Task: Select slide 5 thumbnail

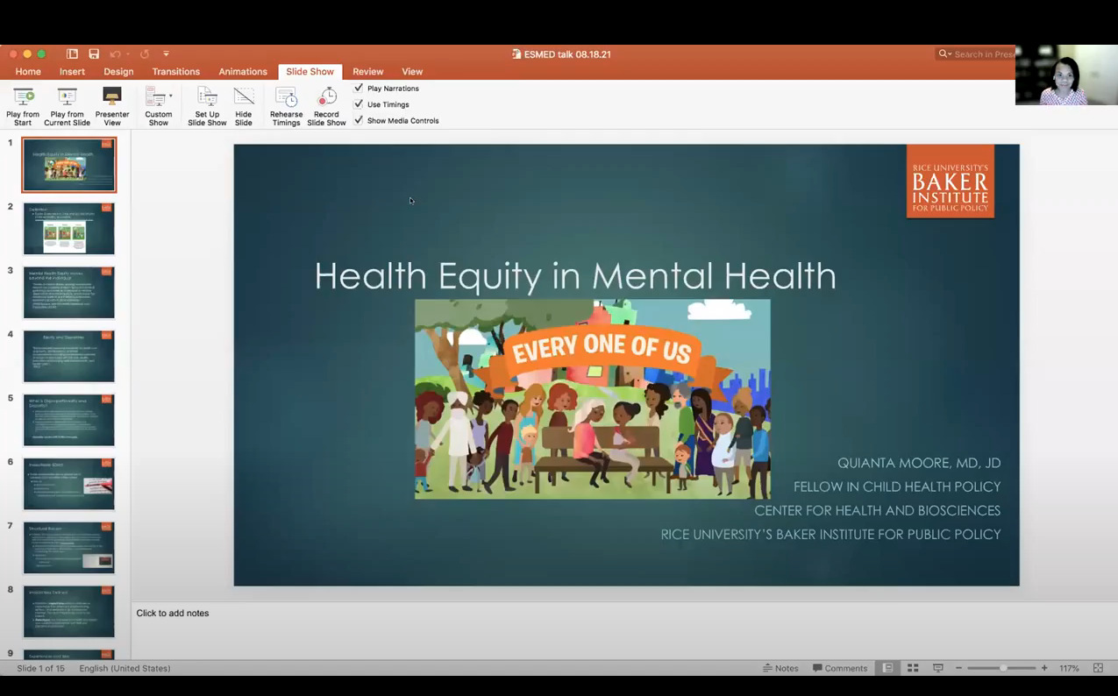Action: tap(69, 420)
